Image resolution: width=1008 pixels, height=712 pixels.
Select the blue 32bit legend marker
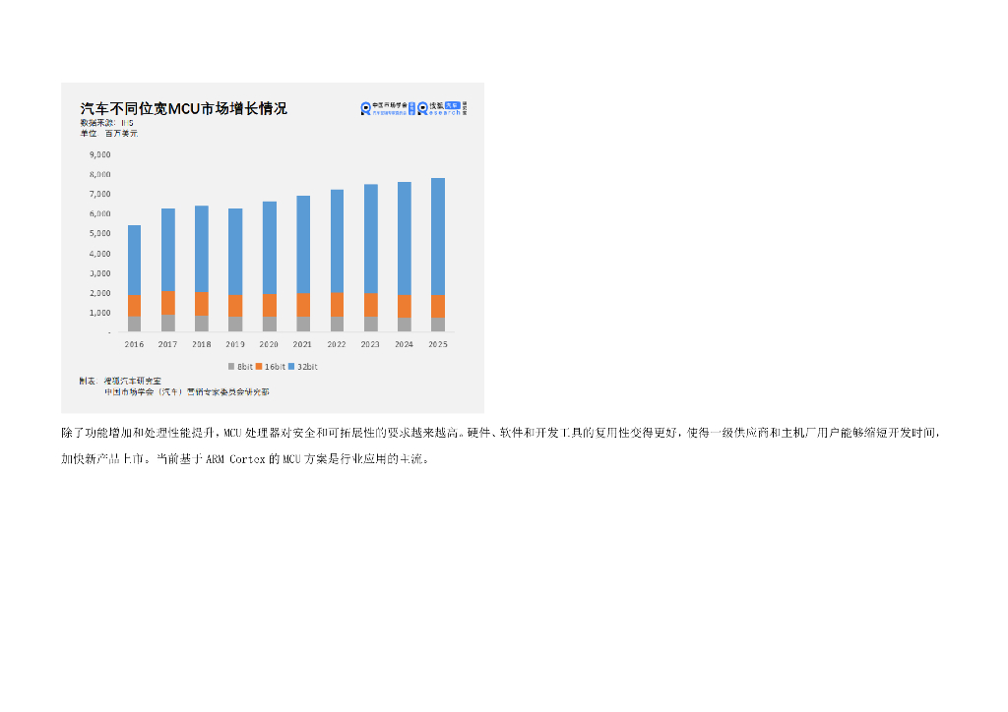click(291, 367)
